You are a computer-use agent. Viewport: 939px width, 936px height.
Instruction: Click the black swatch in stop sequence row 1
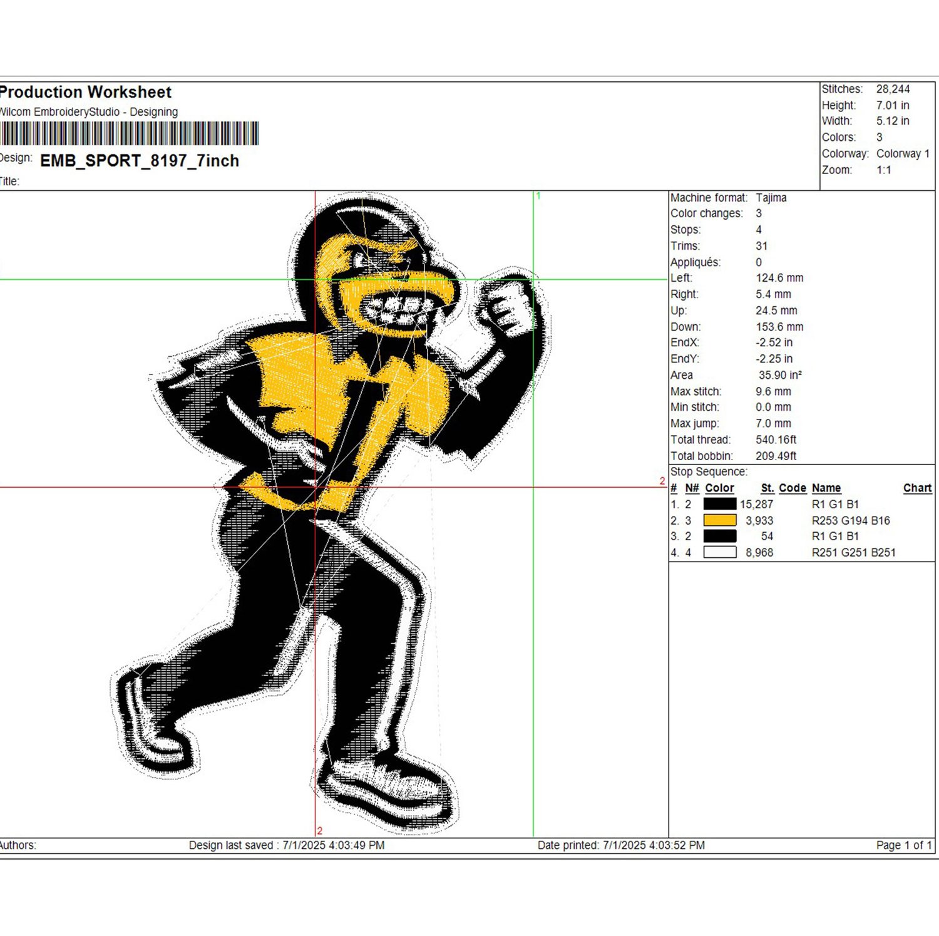720,504
